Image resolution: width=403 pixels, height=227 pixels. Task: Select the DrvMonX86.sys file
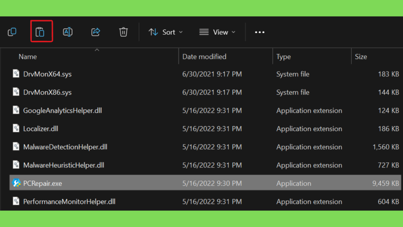point(47,92)
